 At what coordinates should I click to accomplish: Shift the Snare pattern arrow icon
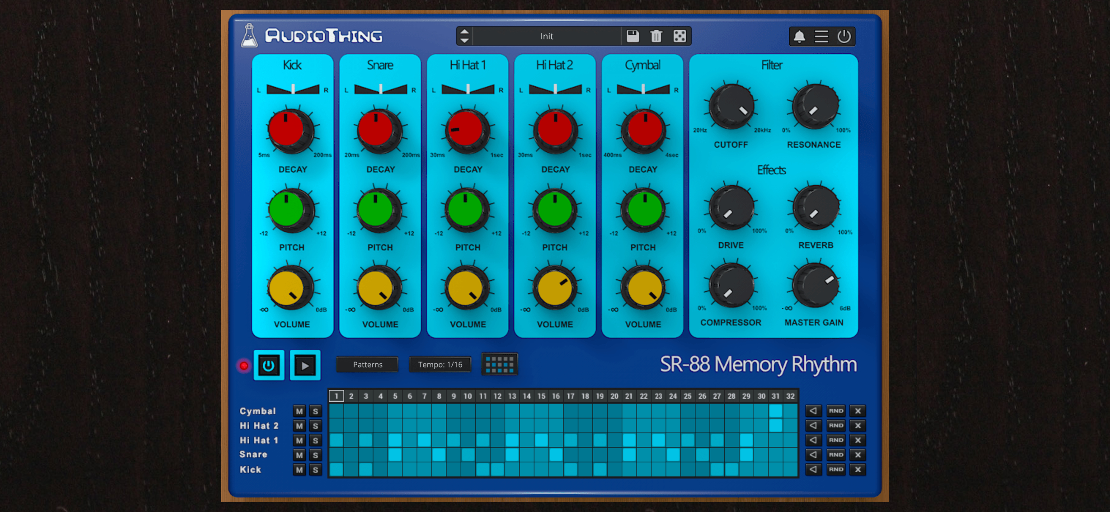coord(813,455)
